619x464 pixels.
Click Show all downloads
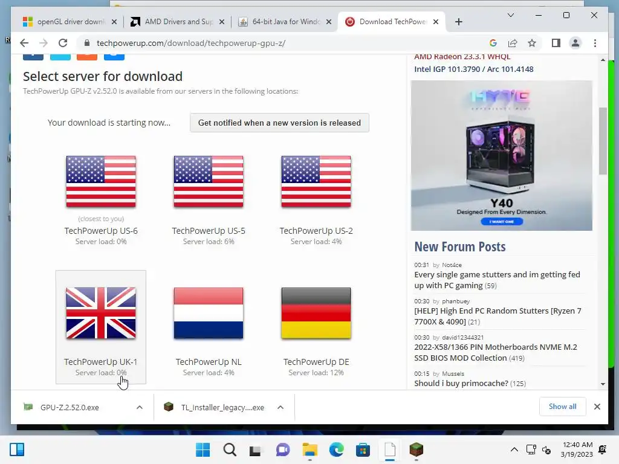pyautogui.click(x=562, y=407)
